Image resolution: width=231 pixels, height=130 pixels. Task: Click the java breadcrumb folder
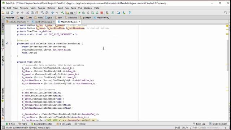49,18
